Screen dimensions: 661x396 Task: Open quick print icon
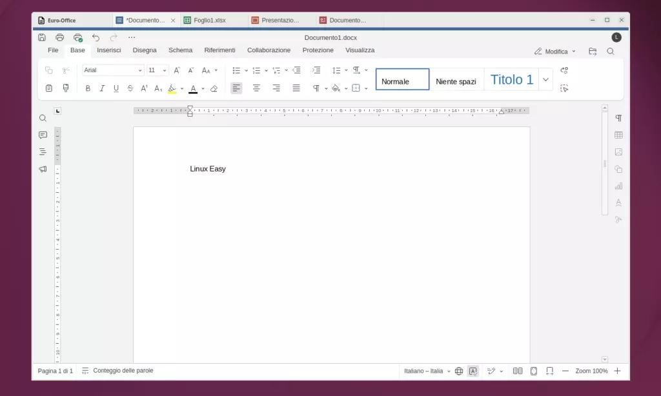tap(78, 37)
